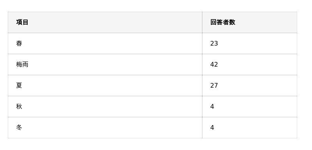
Task: Click blank space right of 42 value
Action: pyautogui.click(x=257, y=64)
